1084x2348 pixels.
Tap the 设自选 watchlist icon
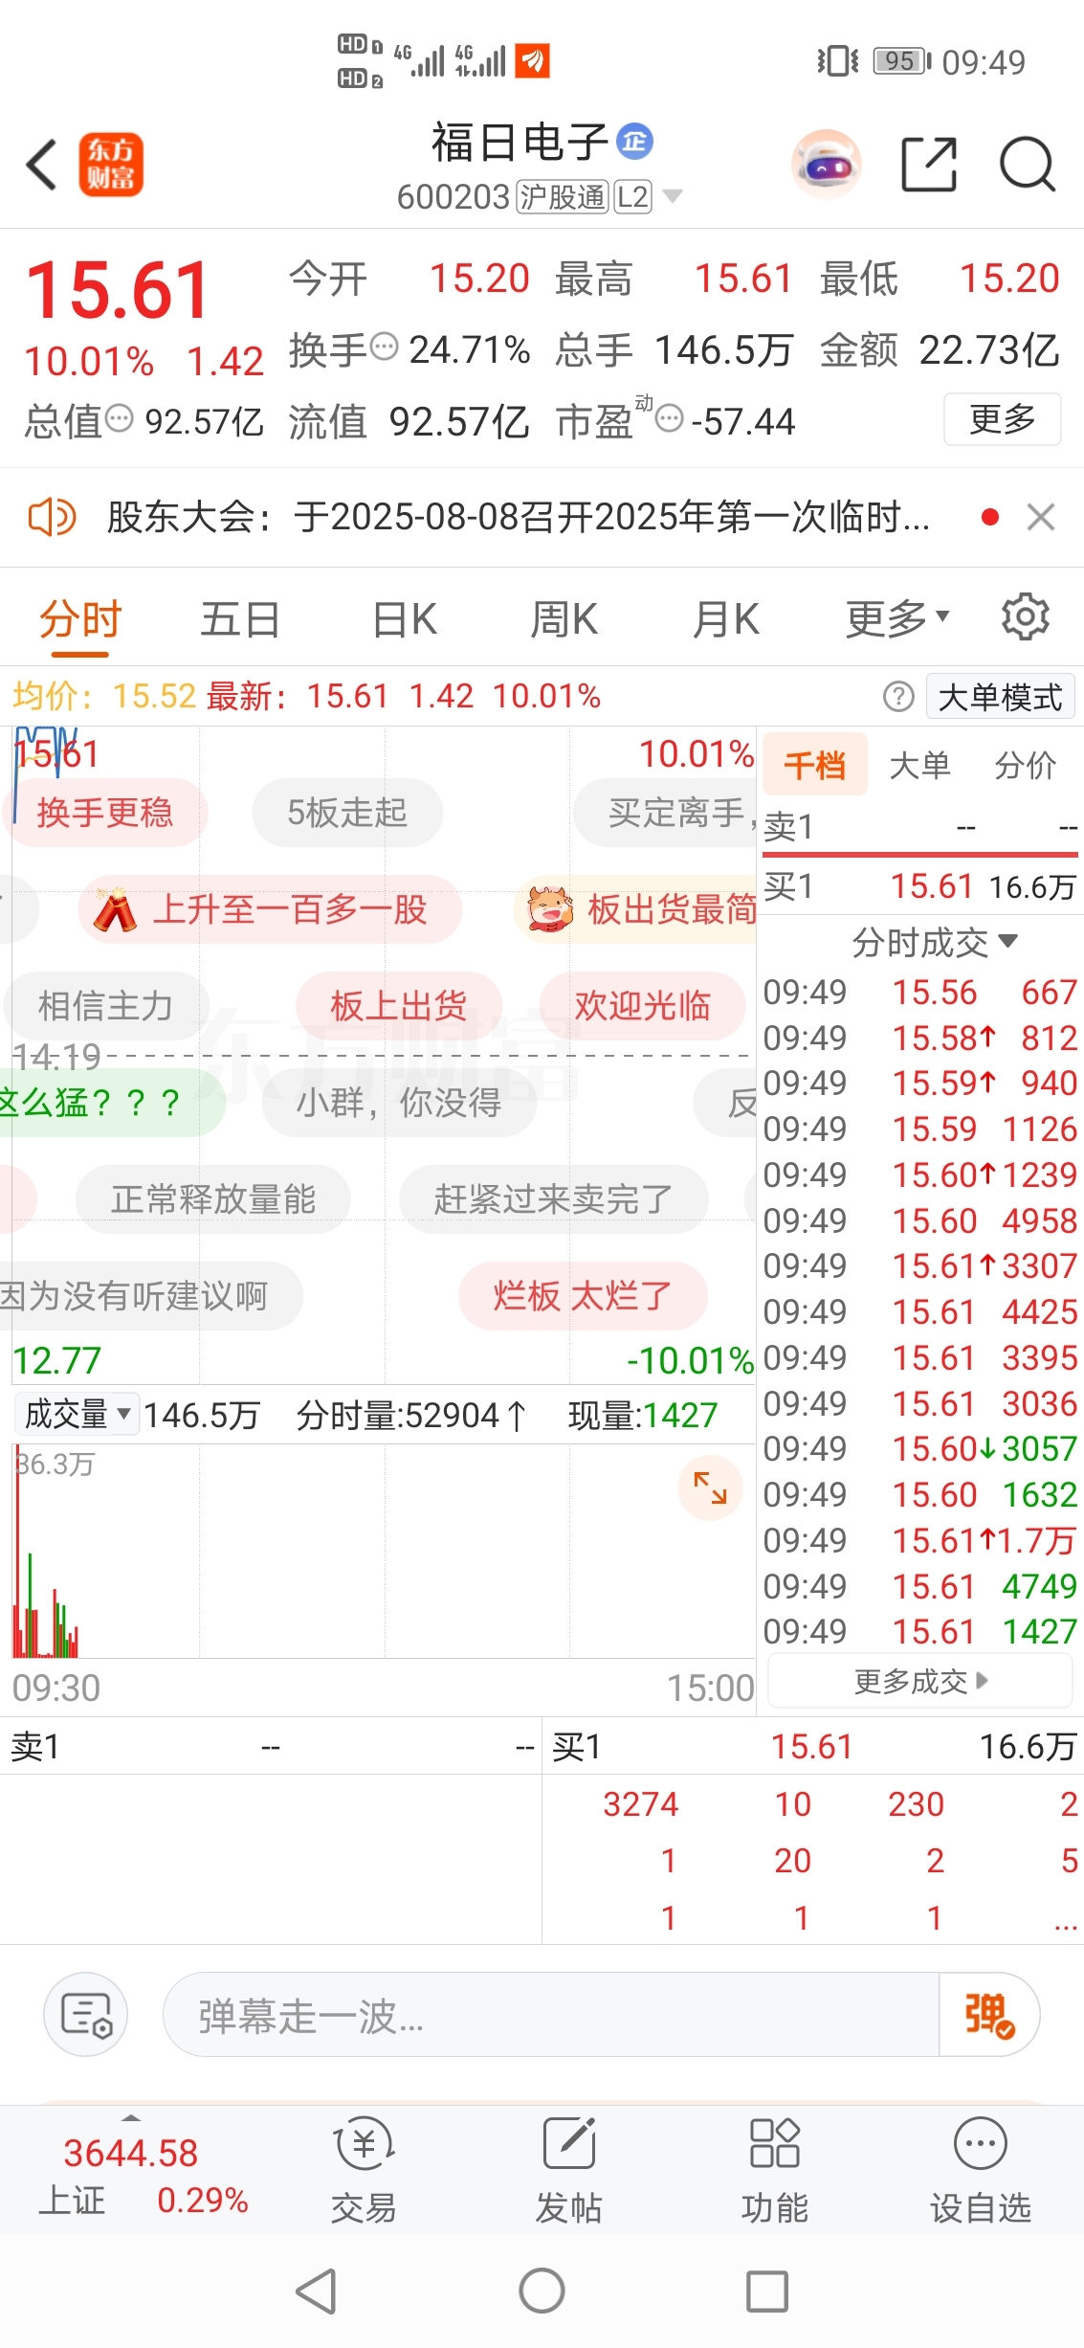tap(981, 2169)
